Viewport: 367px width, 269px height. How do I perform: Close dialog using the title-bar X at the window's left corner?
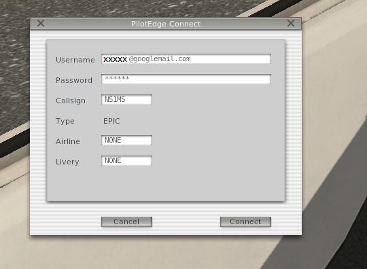click(41, 23)
